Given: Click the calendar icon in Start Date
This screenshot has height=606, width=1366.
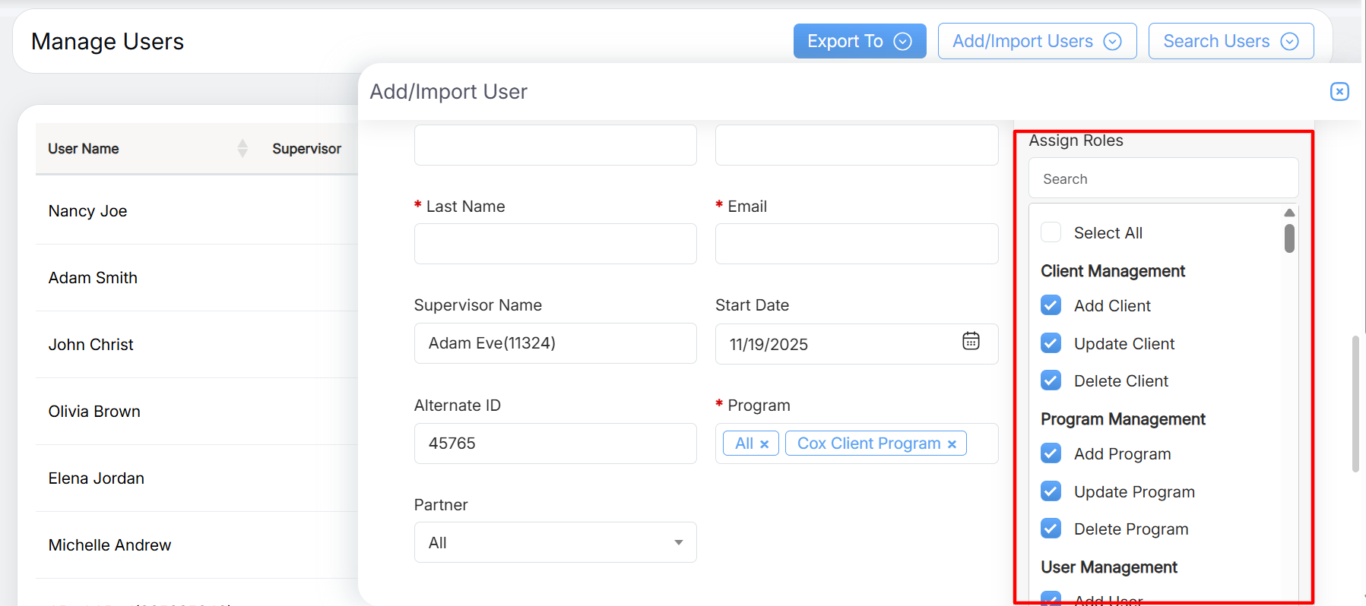Looking at the screenshot, I should (x=971, y=342).
